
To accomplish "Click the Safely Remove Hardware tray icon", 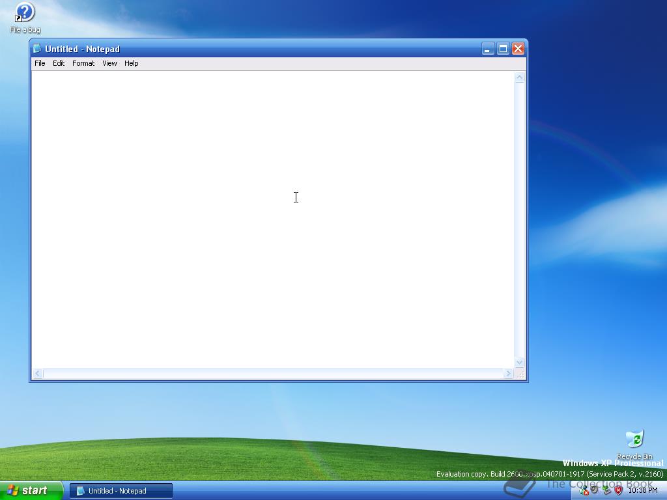I will point(607,490).
